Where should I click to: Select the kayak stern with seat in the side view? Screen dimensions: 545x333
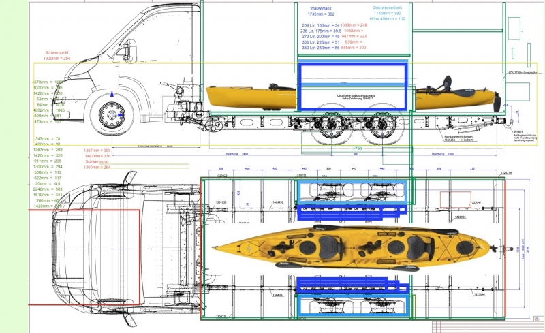tap(458, 93)
